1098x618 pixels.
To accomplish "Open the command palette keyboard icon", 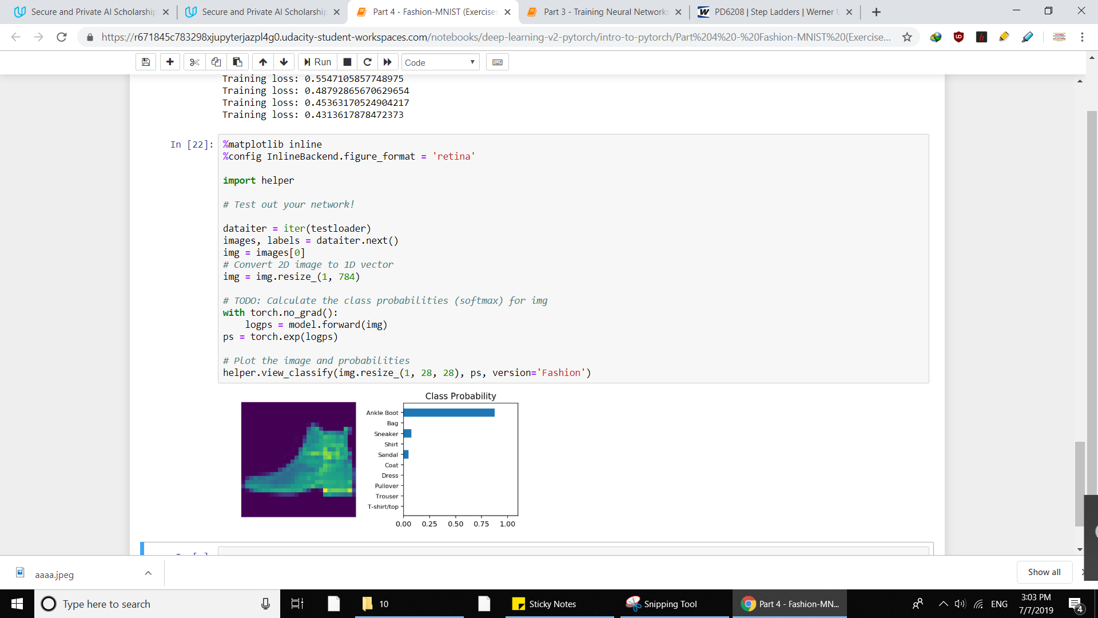I will (498, 62).
